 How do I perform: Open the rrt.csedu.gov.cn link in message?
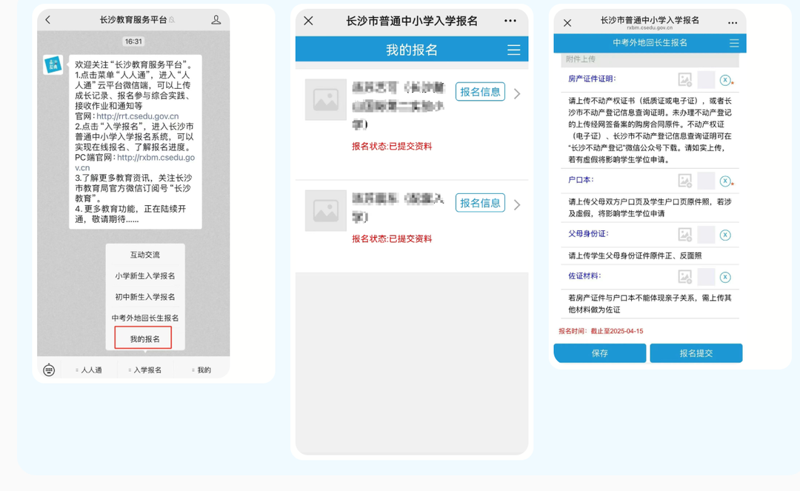pos(137,116)
